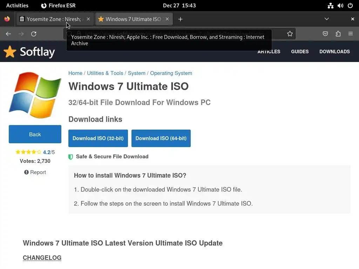359x269 pixels.
Task: Open Operating System breadcrumb link
Action: [x=171, y=73]
